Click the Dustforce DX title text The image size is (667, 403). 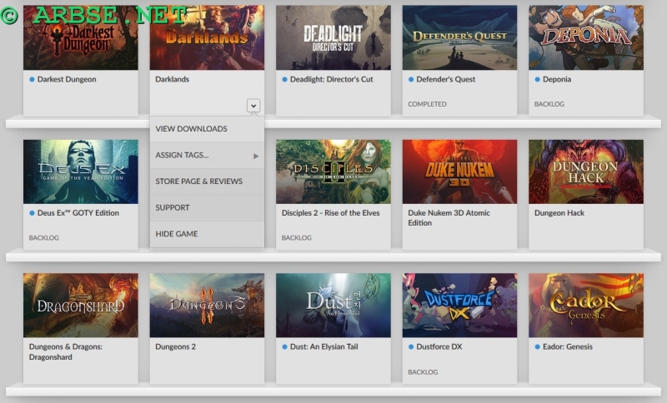[439, 347]
